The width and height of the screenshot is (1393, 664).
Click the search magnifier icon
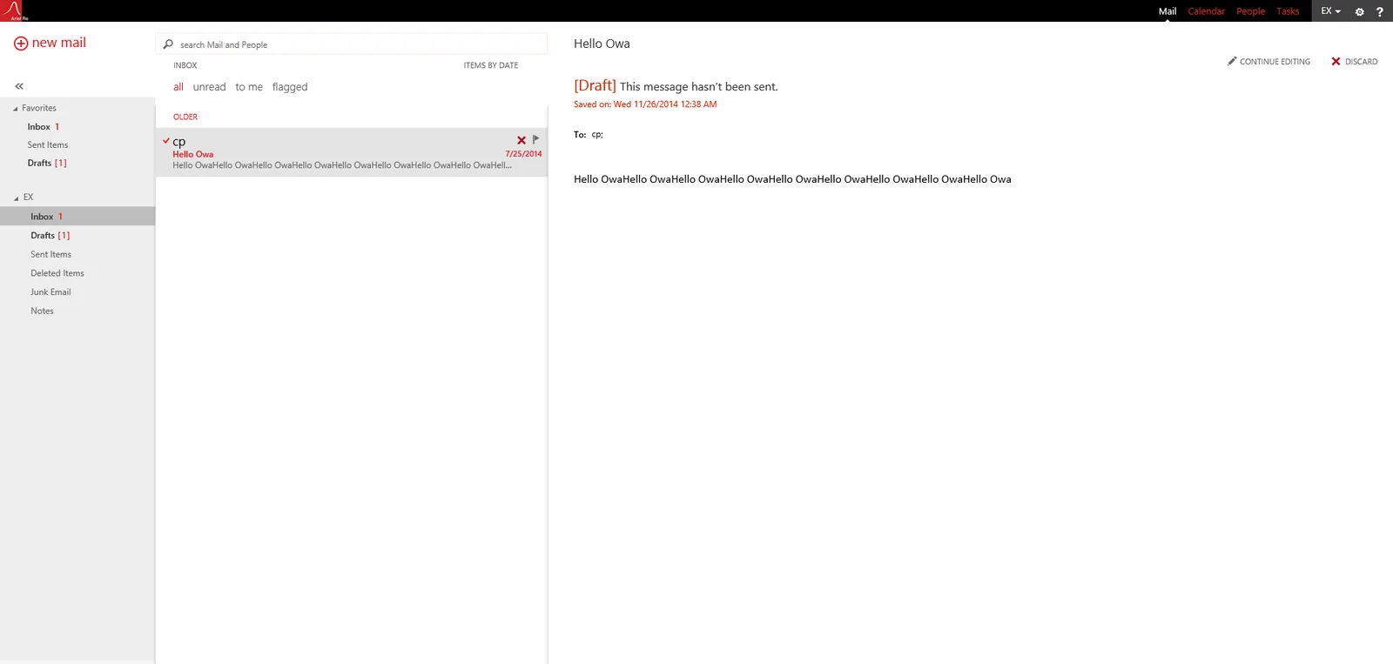(x=168, y=44)
